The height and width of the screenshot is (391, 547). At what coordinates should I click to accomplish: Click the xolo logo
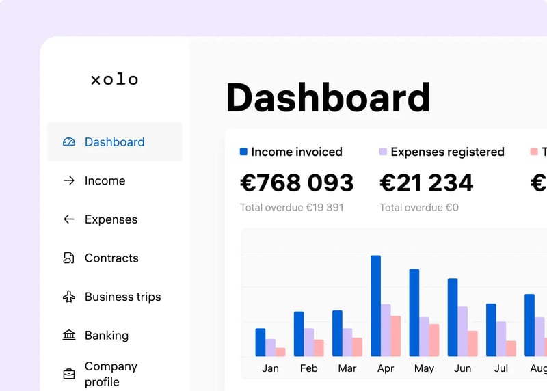(114, 79)
